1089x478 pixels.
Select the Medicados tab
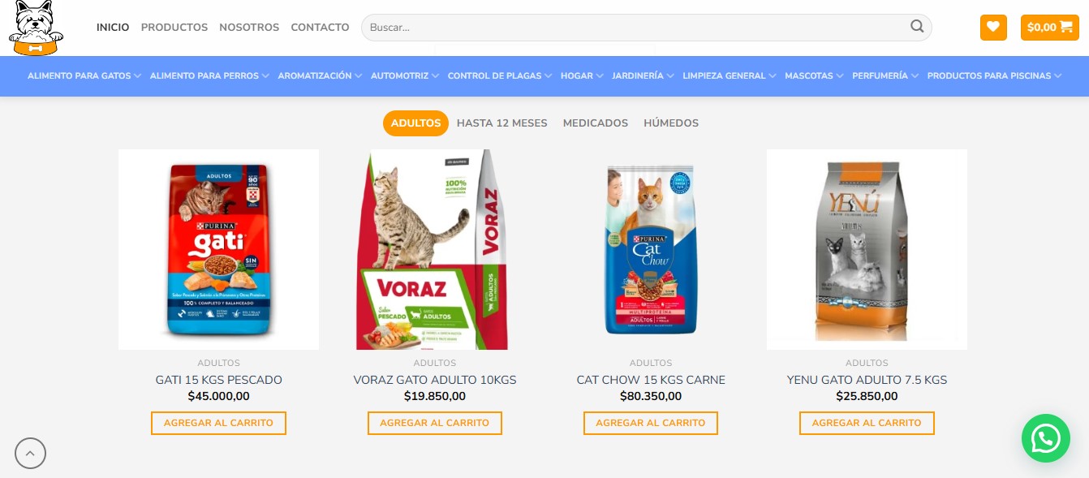tap(596, 123)
